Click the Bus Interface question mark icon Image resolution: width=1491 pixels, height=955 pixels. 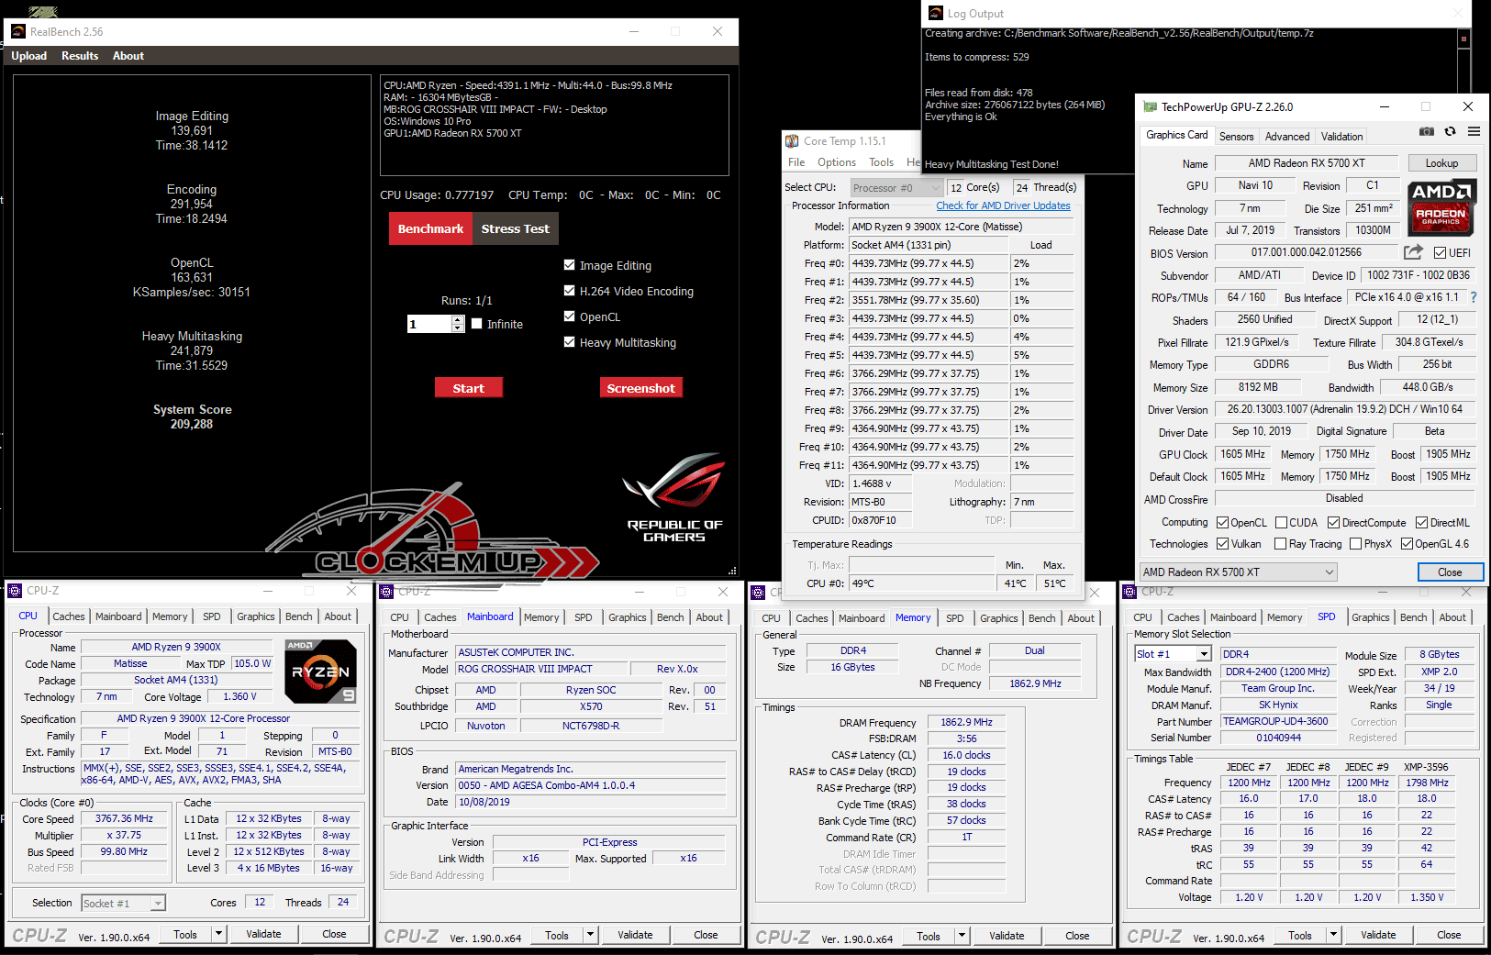(1474, 297)
